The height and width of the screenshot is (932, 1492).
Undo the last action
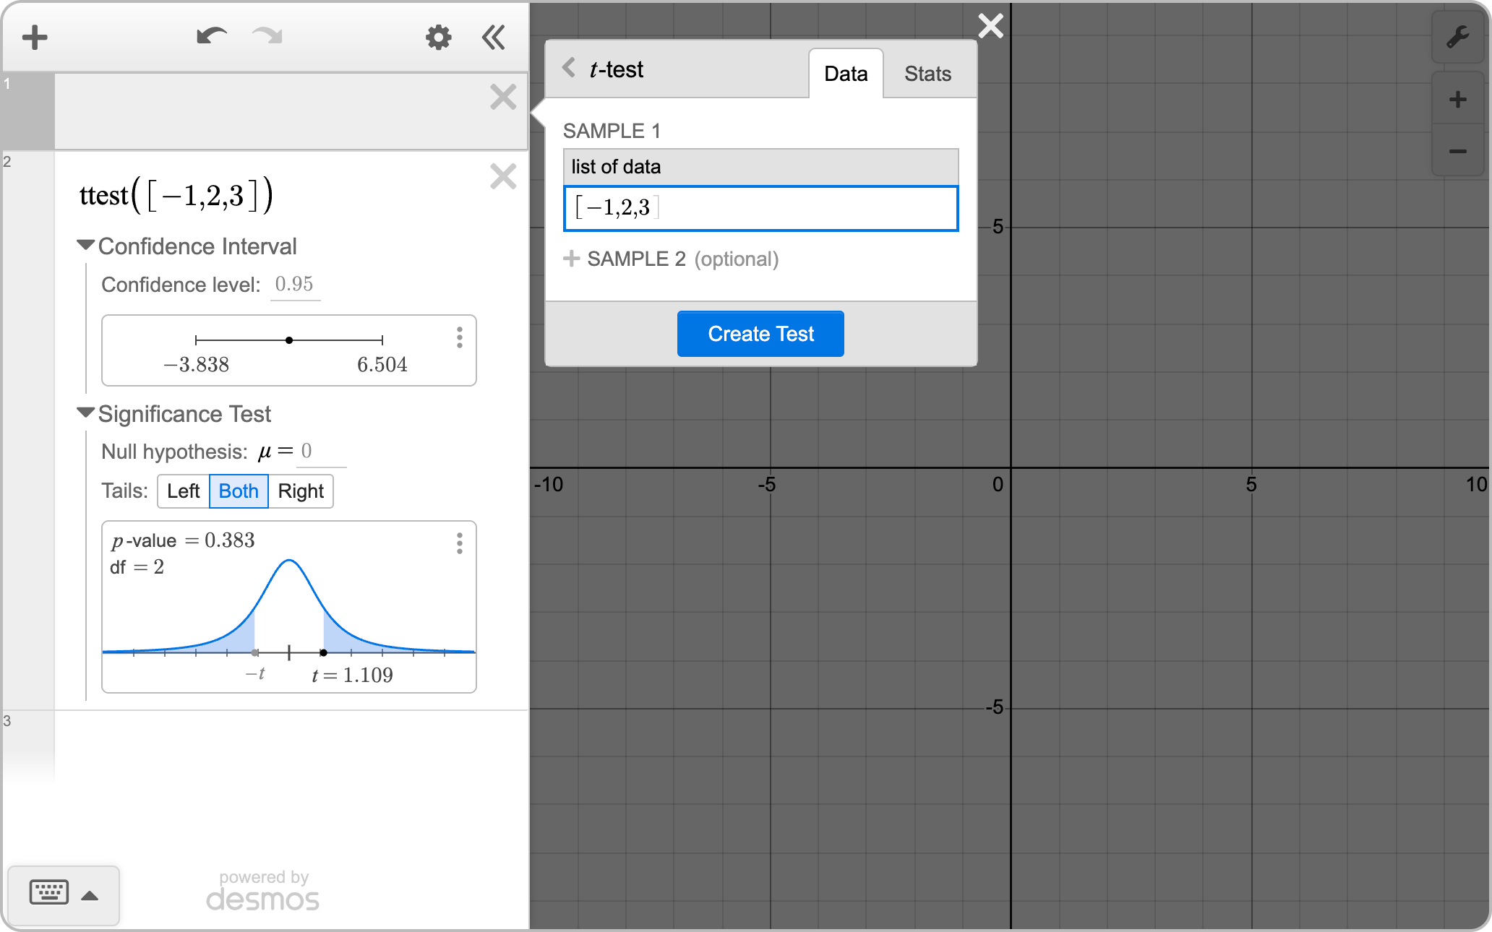[x=212, y=36]
